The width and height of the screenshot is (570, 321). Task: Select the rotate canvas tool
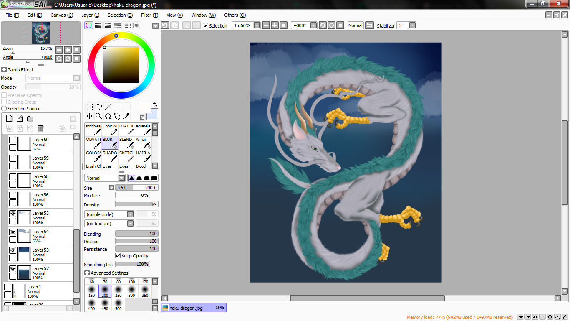pos(108,116)
